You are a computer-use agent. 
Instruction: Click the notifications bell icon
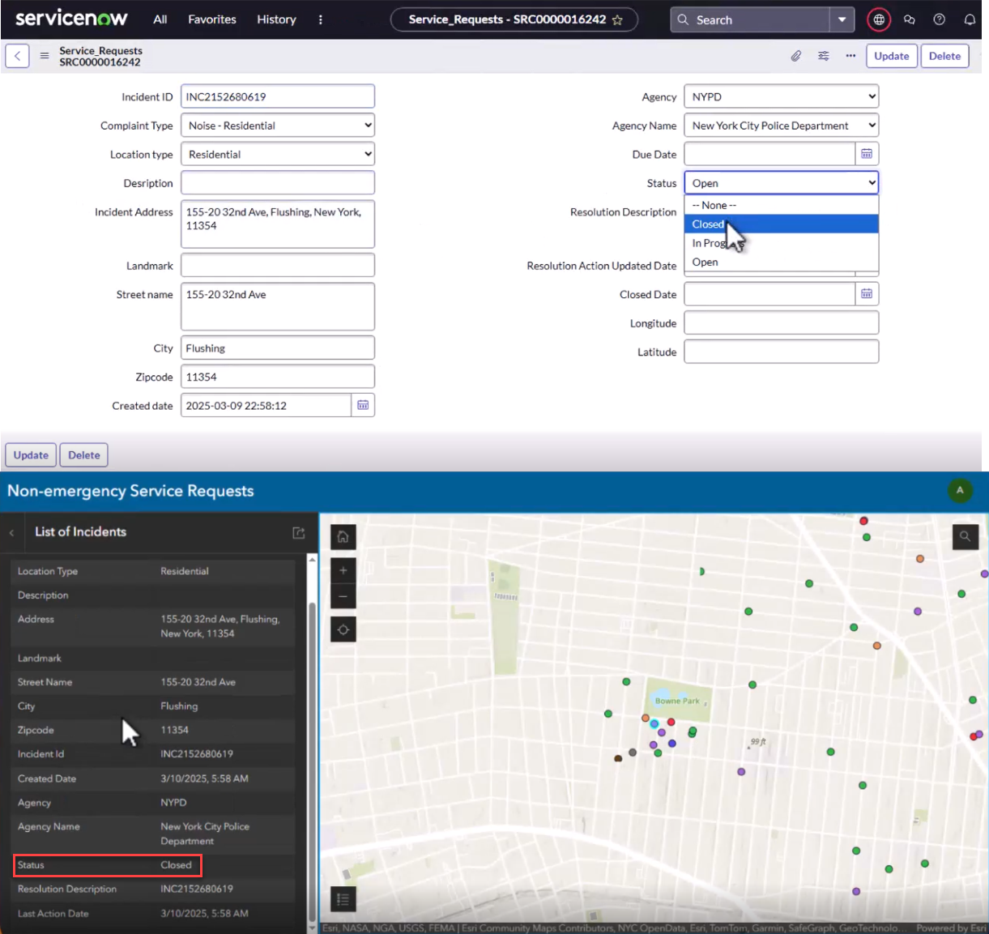pos(970,19)
